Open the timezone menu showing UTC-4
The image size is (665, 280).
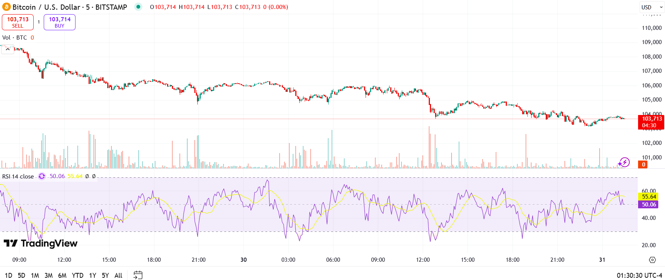click(x=639, y=276)
